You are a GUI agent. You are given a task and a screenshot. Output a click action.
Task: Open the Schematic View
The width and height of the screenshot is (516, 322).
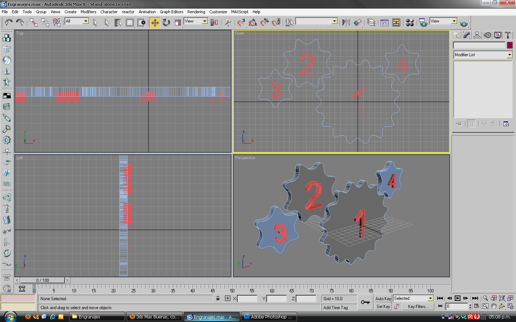(396, 23)
